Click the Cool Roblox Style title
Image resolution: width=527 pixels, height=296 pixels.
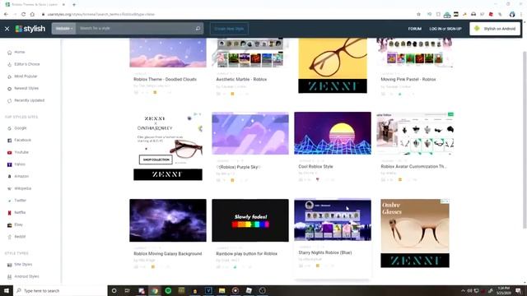(x=315, y=166)
